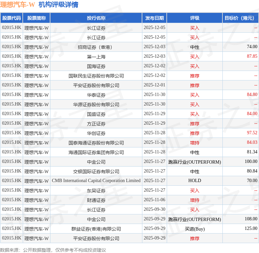Select the 财通证券 cell
The width and height of the screenshot is (259, 253).
pos(96,200)
